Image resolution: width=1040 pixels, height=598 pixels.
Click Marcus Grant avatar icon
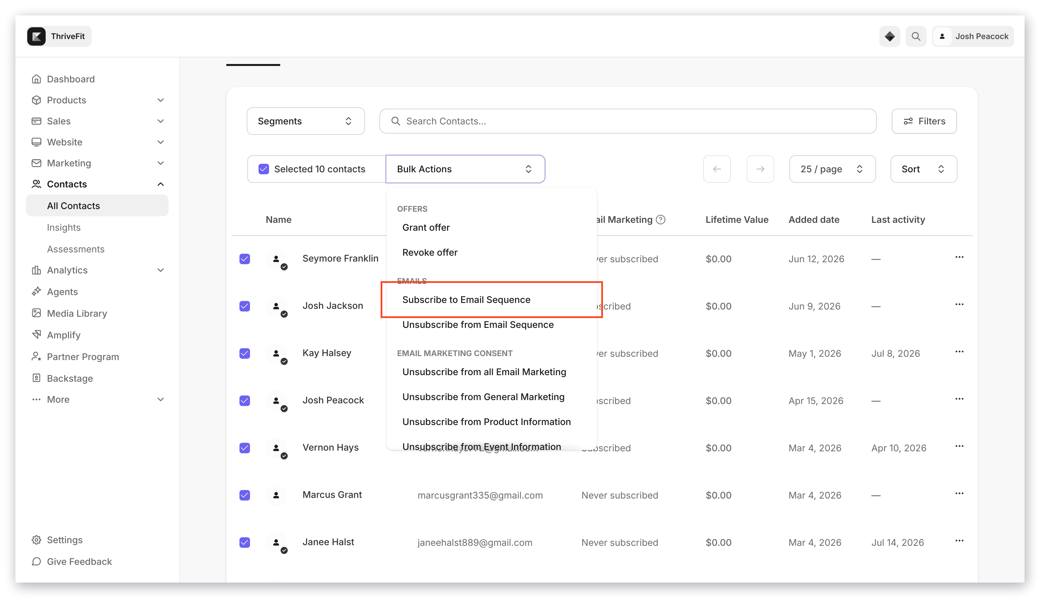276,495
